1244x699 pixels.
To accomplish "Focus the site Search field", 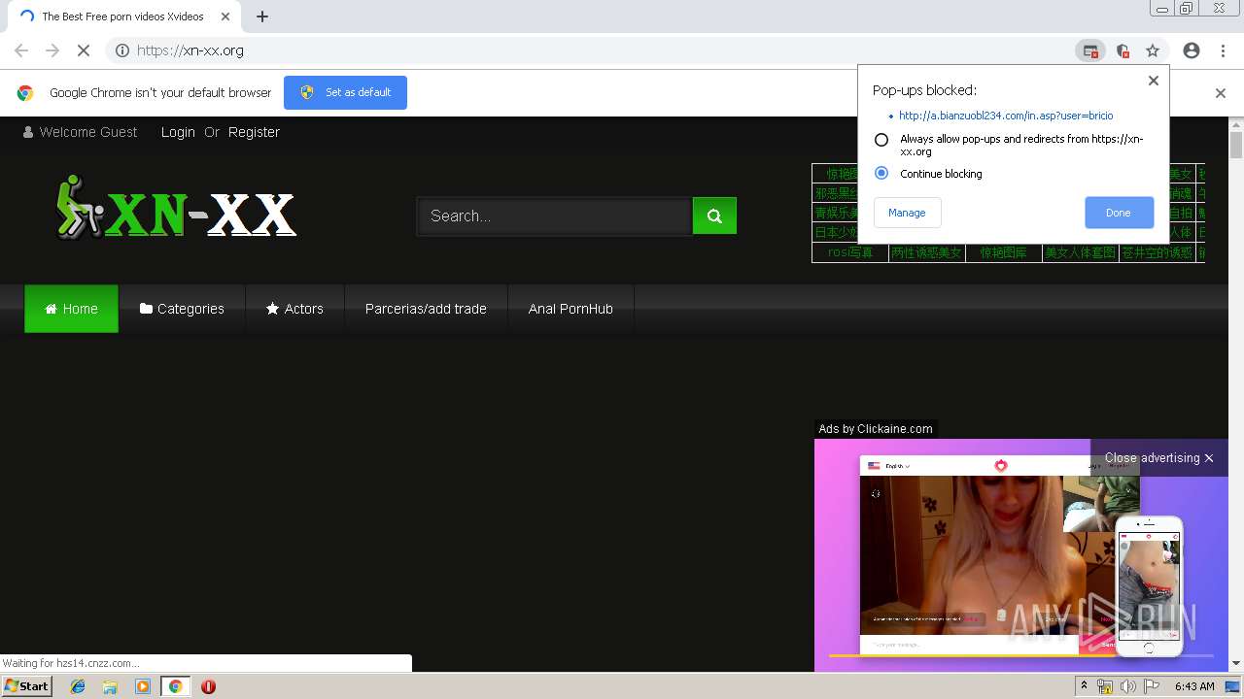I will pos(555,216).
